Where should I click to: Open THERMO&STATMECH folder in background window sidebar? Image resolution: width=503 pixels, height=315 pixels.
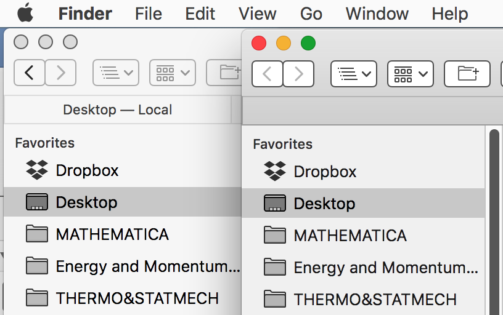pos(123,298)
